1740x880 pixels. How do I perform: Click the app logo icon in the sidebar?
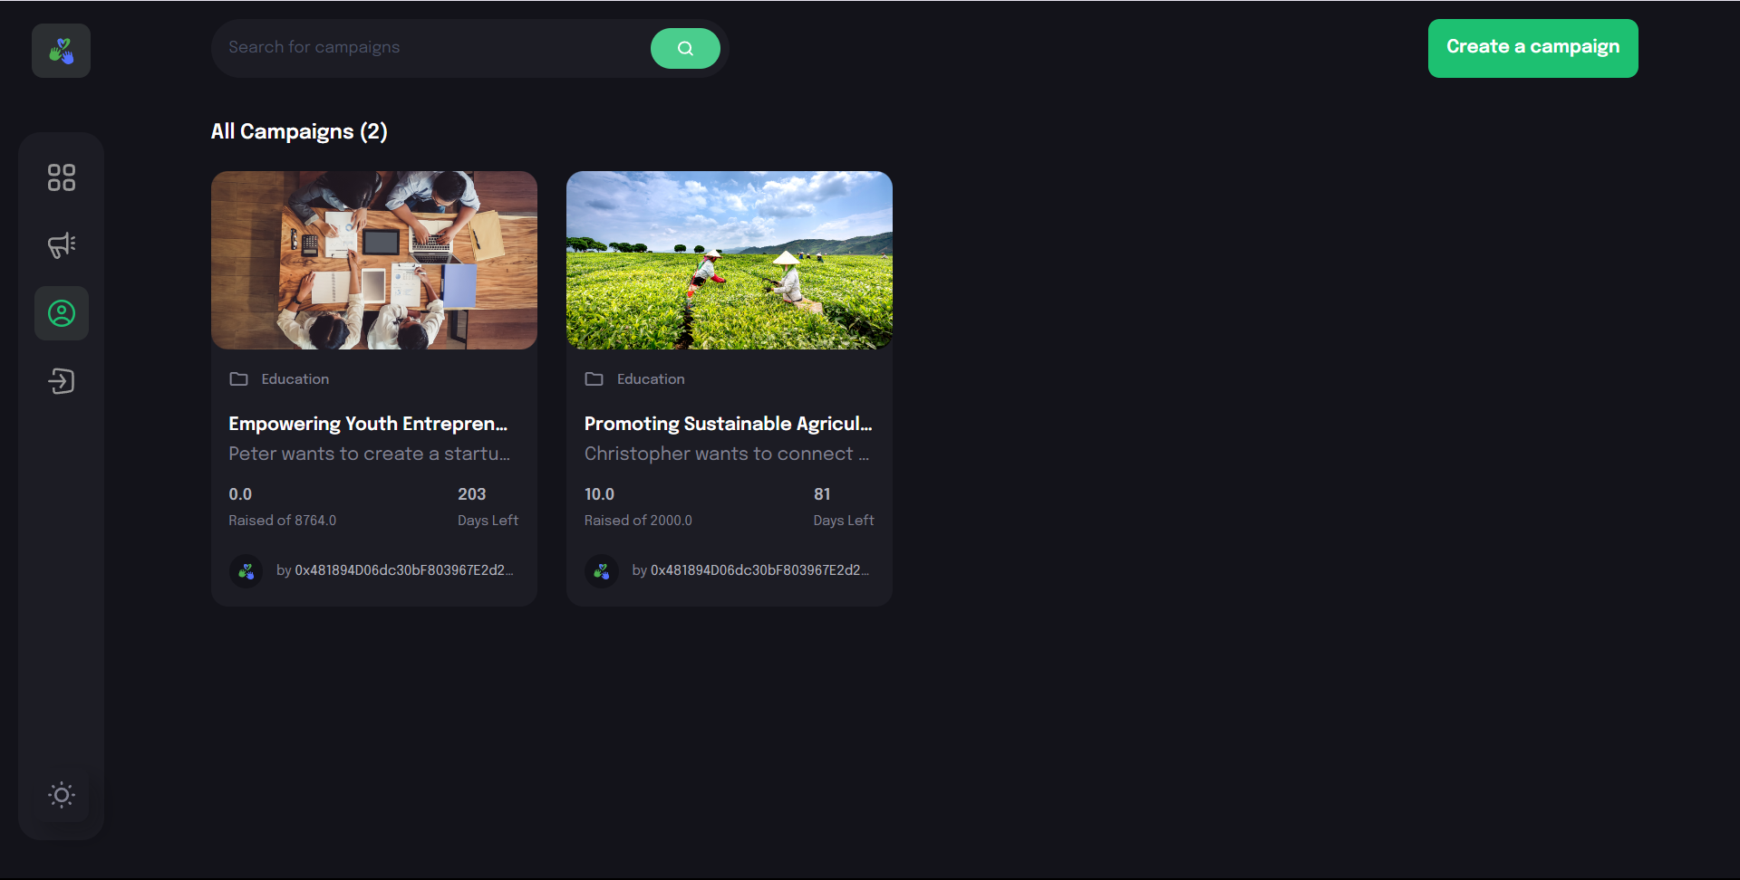point(61,51)
